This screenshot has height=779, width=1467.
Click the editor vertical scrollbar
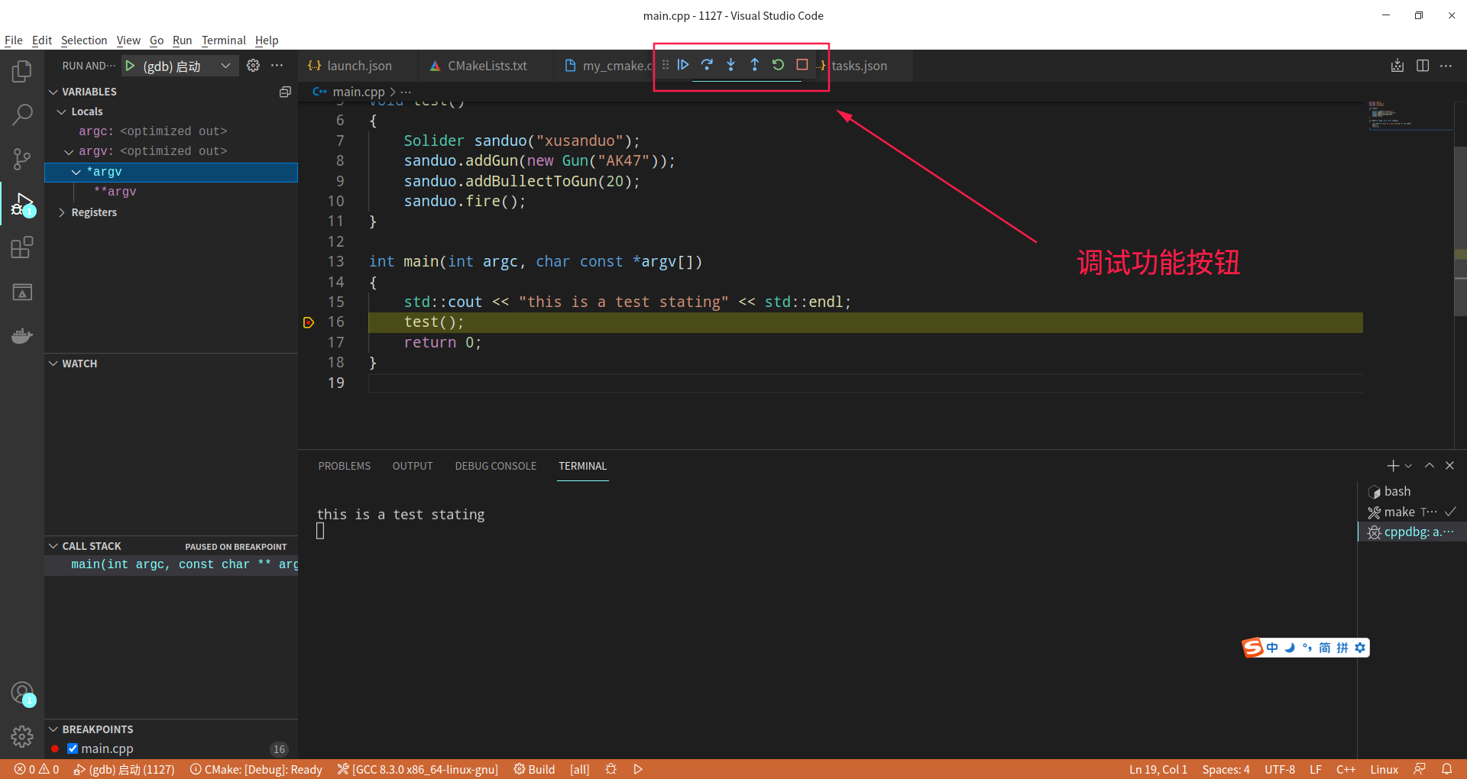tap(1460, 232)
